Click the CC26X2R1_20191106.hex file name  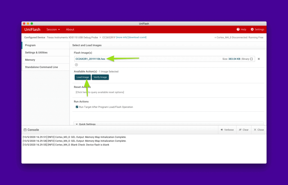click(x=90, y=59)
